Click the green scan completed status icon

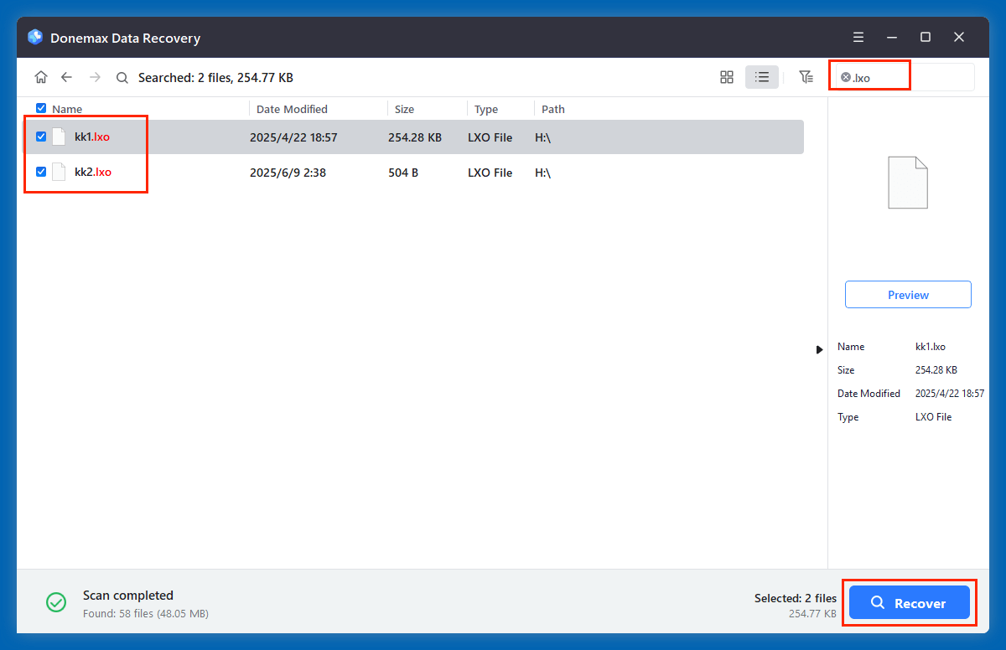point(56,602)
